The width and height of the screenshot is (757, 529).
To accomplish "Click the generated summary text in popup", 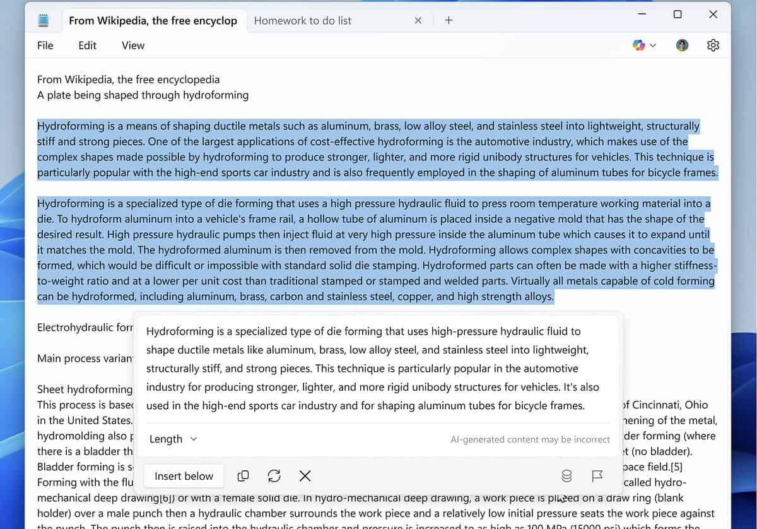I will point(373,368).
